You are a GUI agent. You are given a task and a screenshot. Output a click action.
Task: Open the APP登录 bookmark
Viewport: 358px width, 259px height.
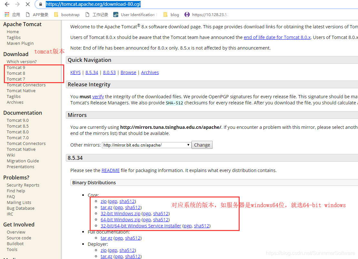37,14
